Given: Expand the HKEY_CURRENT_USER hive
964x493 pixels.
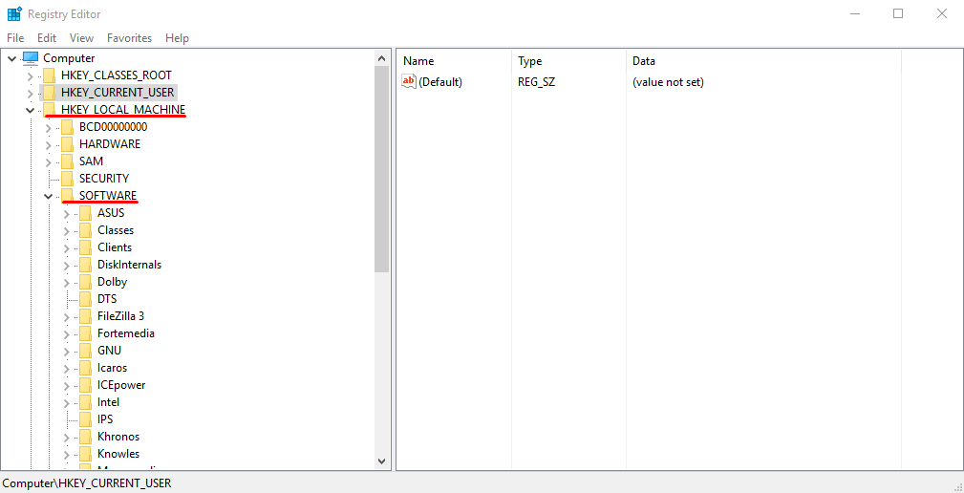Looking at the screenshot, I should coord(30,93).
